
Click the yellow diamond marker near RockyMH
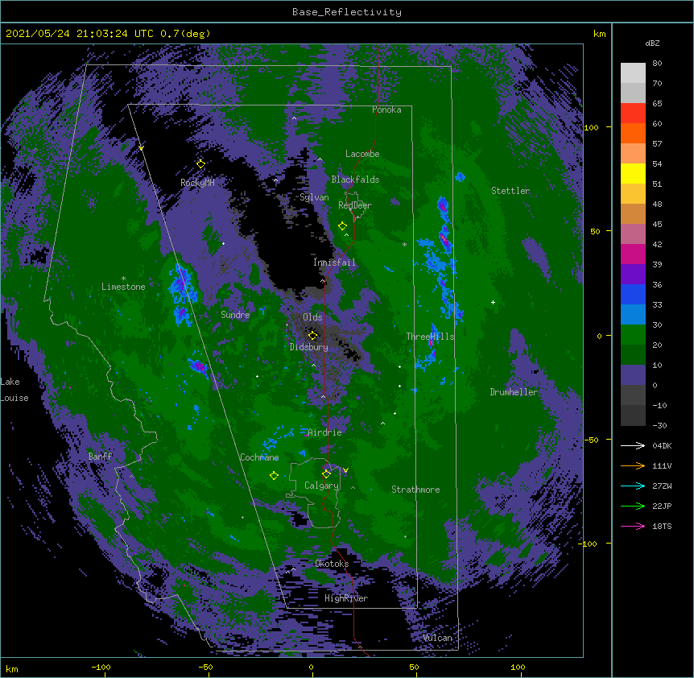[200, 164]
